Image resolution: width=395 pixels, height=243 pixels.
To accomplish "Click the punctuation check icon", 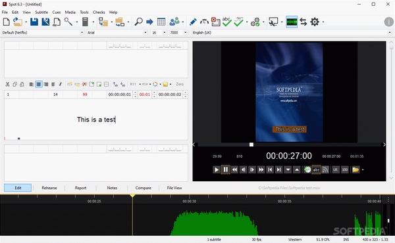I will tap(238, 22).
